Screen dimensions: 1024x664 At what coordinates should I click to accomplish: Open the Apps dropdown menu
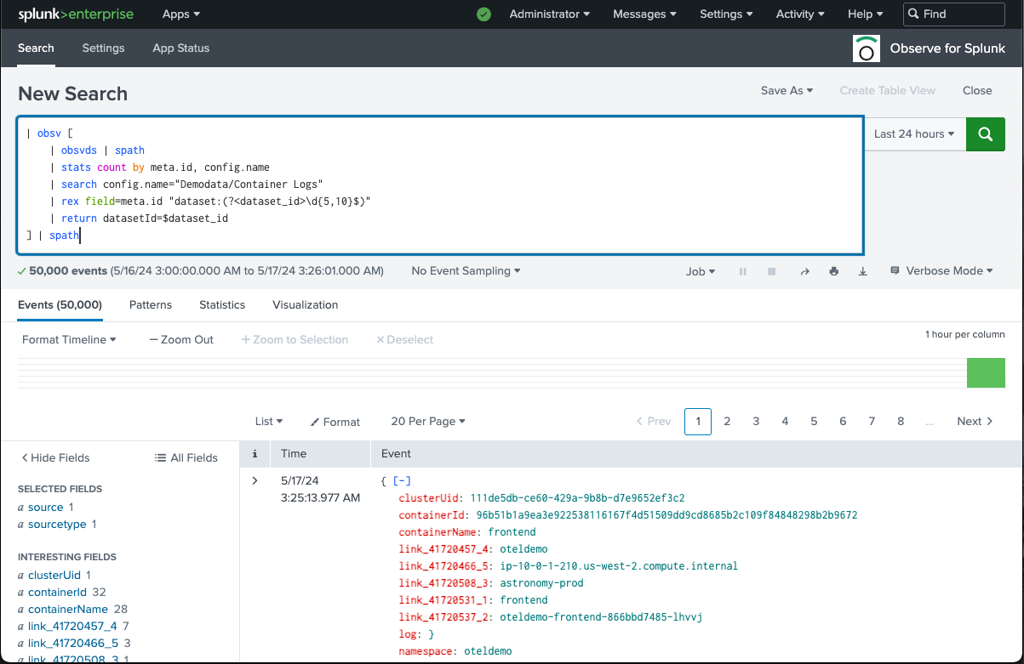[181, 14]
